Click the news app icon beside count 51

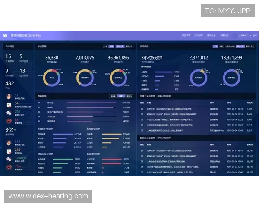pos(9,97)
